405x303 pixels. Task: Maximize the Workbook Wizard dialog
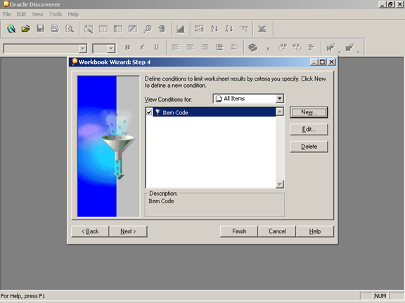click(322, 62)
